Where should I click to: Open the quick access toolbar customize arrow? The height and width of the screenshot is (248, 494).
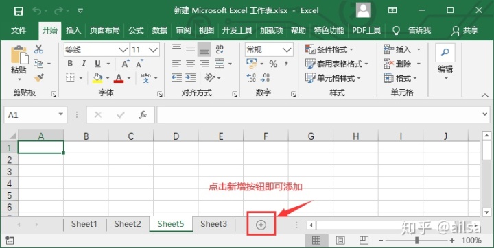(x=80, y=11)
